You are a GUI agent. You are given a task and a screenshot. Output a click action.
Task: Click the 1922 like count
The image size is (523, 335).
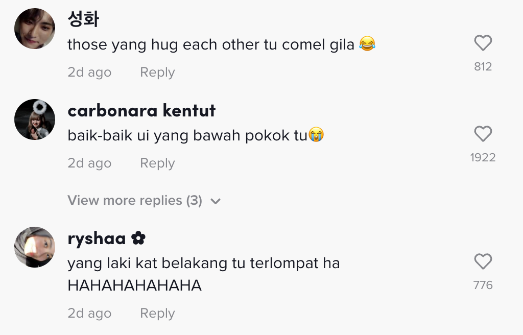pyautogui.click(x=483, y=157)
